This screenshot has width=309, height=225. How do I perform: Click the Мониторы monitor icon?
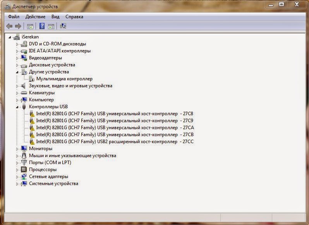pos(24,149)
